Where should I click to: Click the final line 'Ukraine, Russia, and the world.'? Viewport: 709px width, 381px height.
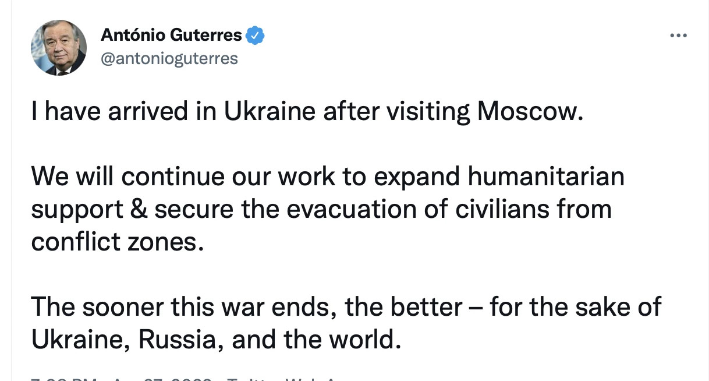click(216, 339)
